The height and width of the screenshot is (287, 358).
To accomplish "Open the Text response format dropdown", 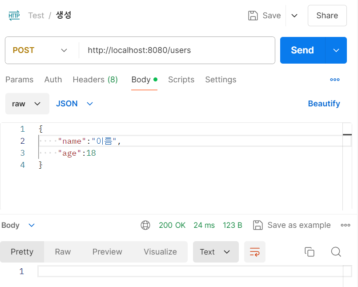I will tap(216, 252).
